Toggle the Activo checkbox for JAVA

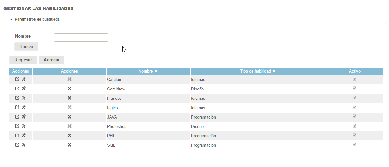tap(355, 117)
